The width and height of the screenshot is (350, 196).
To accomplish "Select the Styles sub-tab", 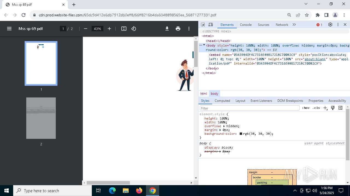I will pyautogui.click(x=205, y=100).
